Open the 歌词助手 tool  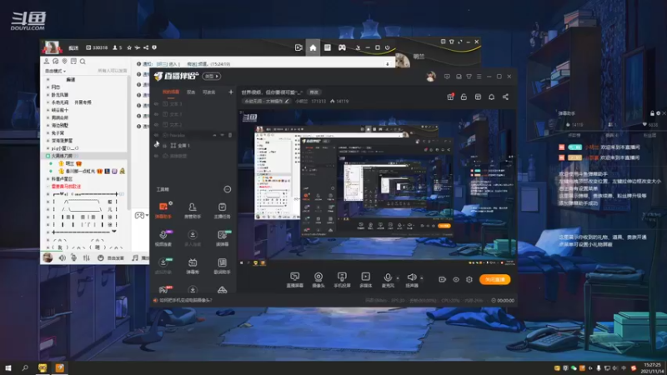tap(222, 266)
